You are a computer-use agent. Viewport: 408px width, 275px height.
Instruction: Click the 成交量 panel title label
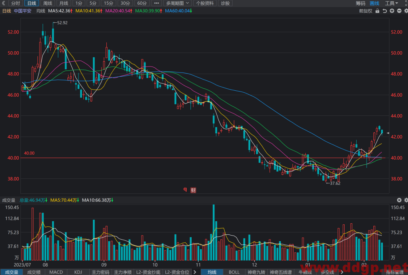[9, 200]
